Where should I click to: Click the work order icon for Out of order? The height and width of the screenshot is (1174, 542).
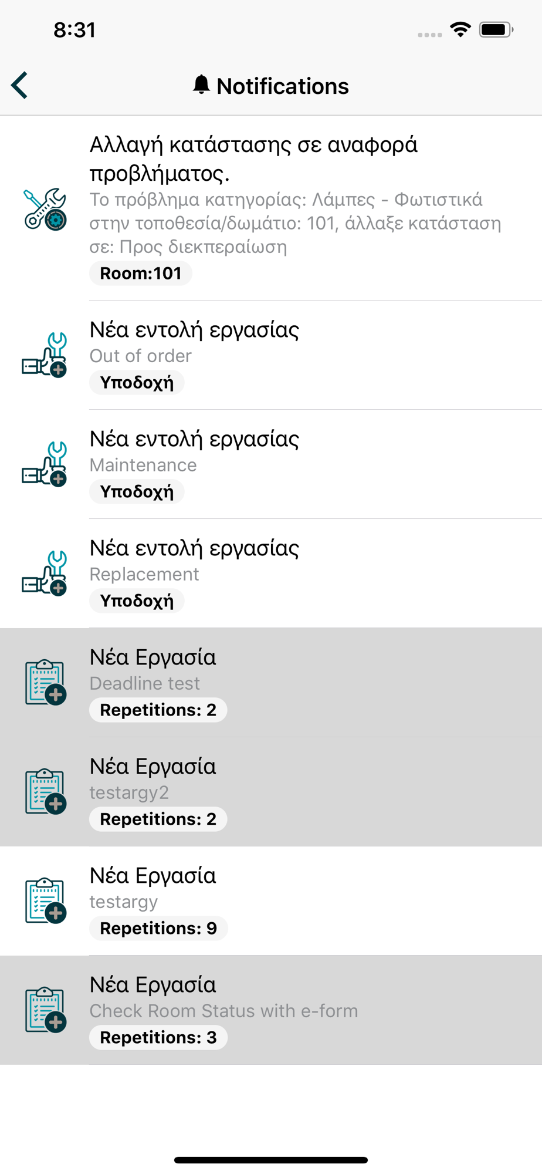[x=45, y=355]
